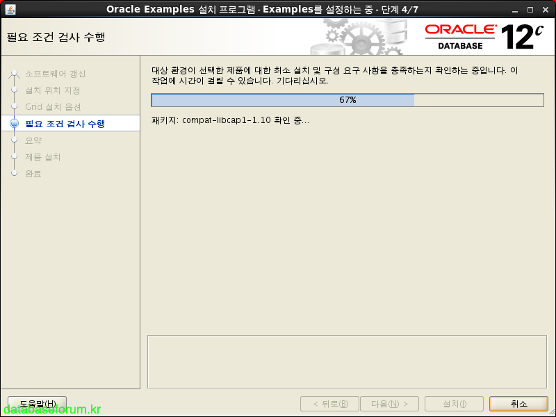This screenshot has width=556, height=417.
Task: Cancel the installation with the 취소 button
Action: coord(518,404)
